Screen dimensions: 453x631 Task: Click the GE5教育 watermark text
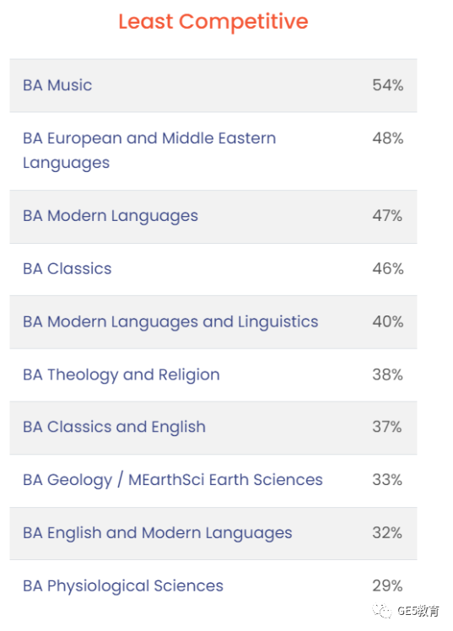[x=418, y=611]
